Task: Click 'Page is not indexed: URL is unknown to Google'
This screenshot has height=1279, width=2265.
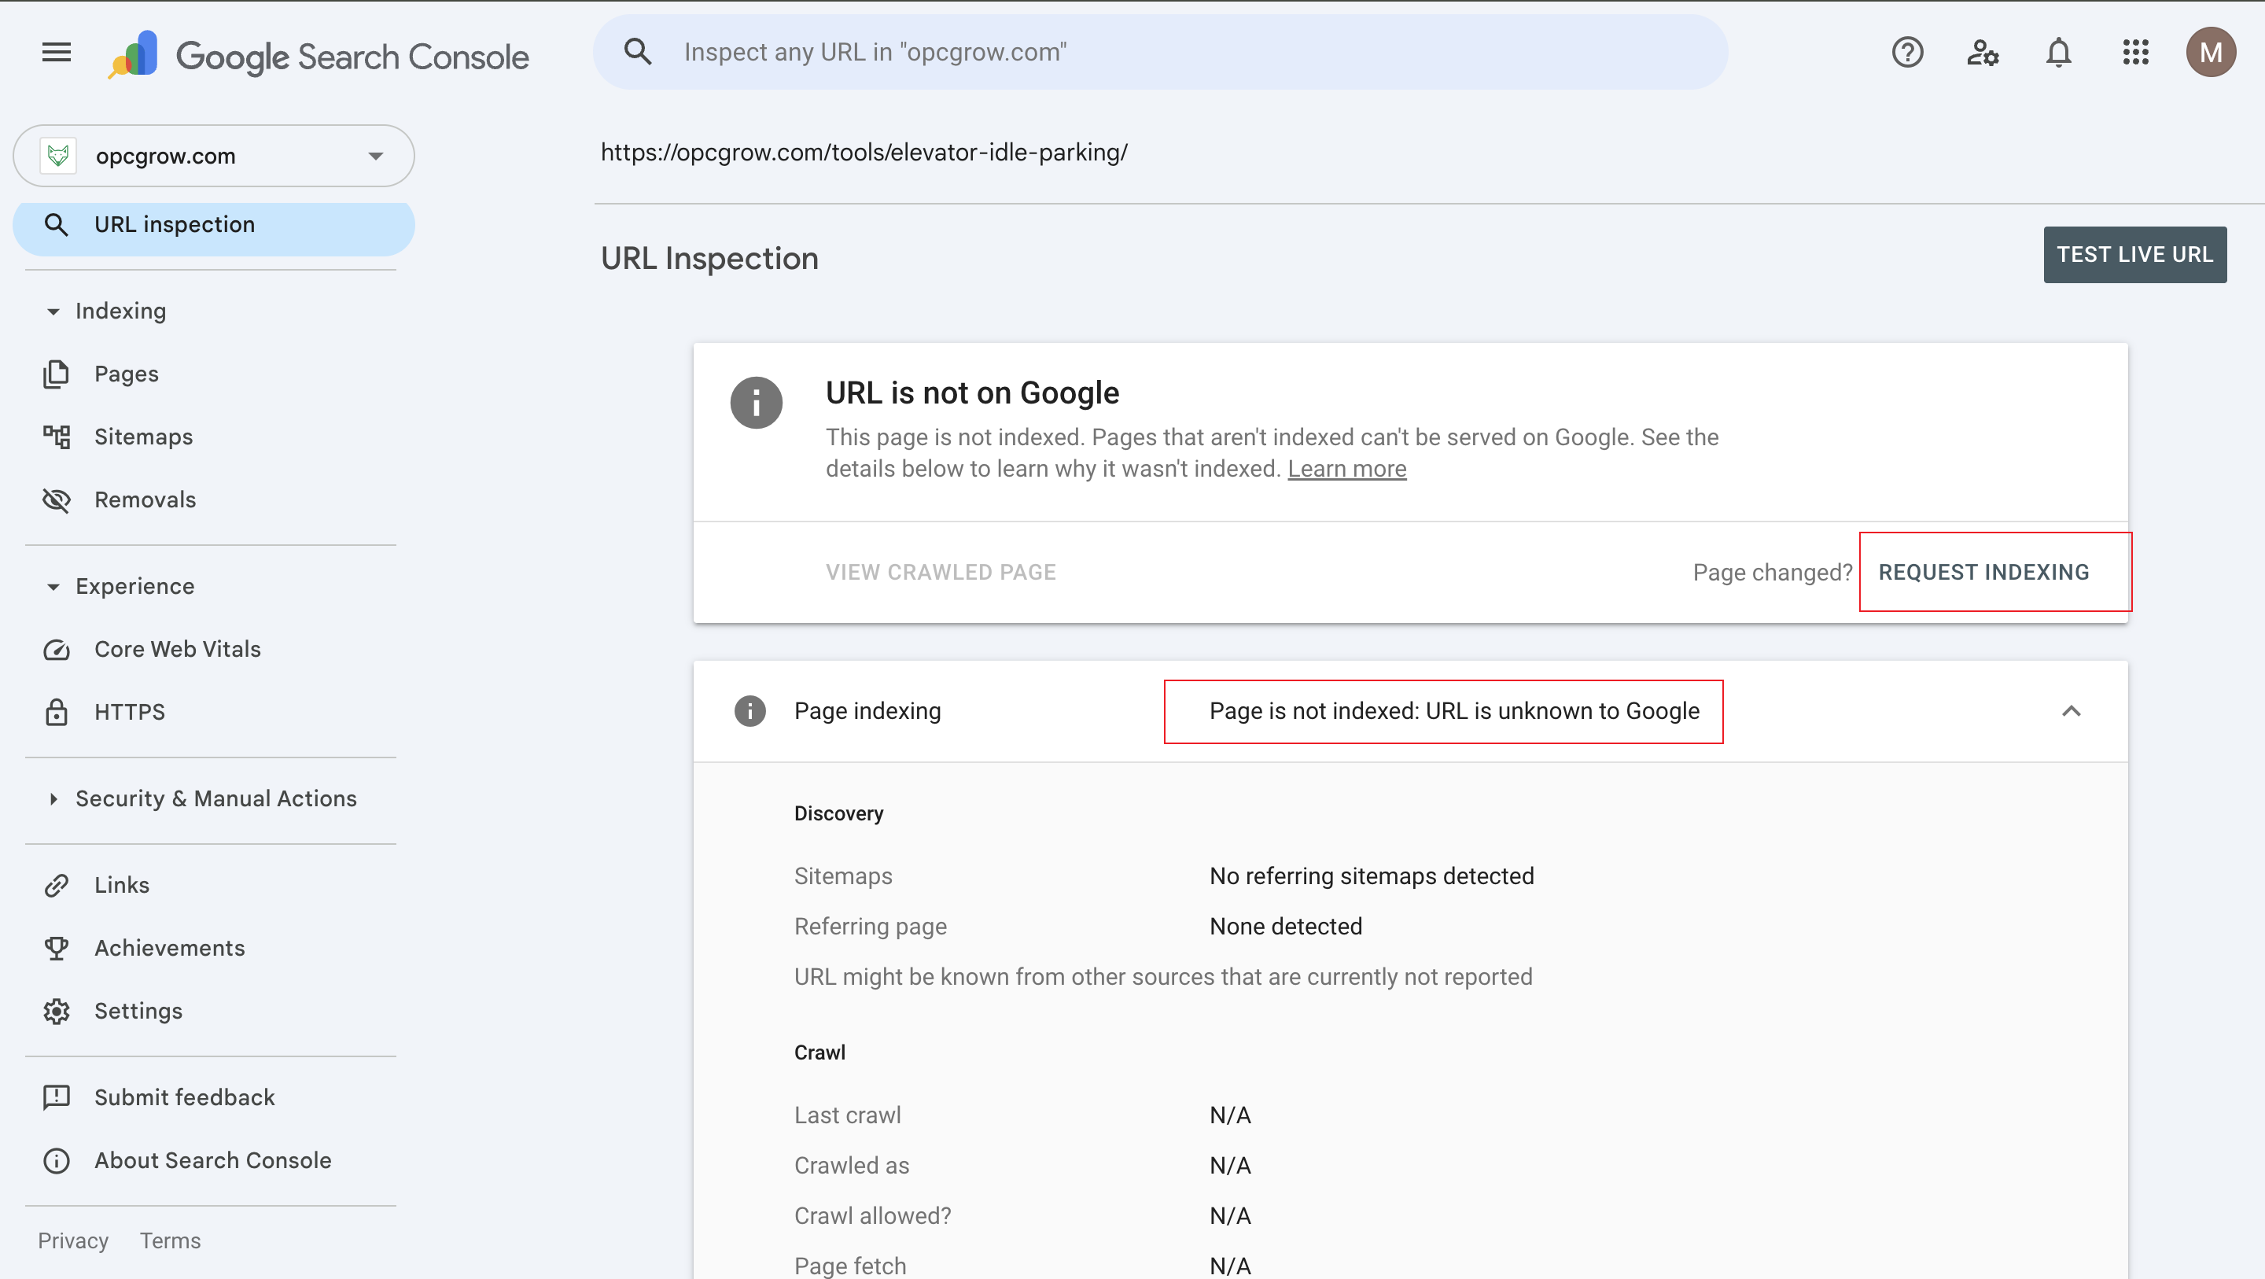Action: (x=1454, y=711)
